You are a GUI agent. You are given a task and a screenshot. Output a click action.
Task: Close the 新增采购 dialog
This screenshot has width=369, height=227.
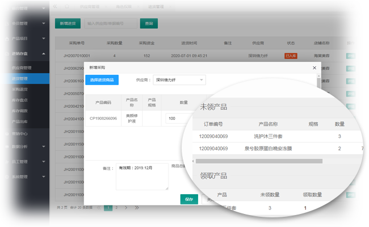[314, 68]
